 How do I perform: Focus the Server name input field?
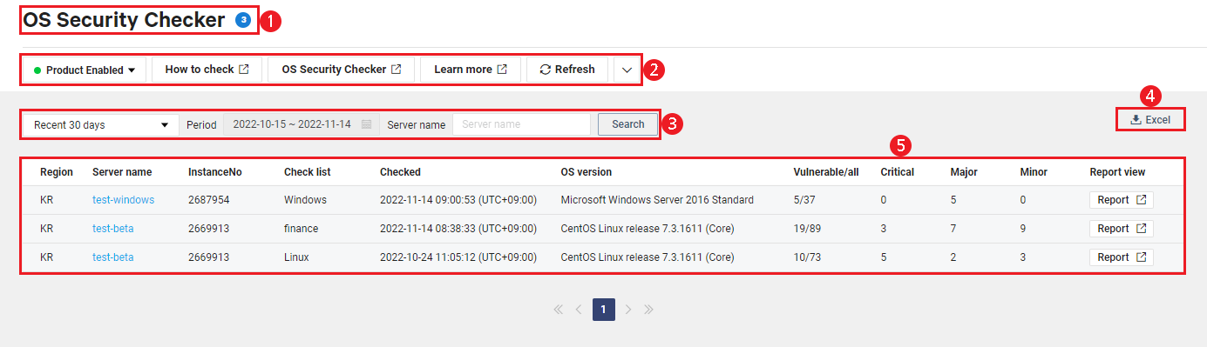pos(521,124)
